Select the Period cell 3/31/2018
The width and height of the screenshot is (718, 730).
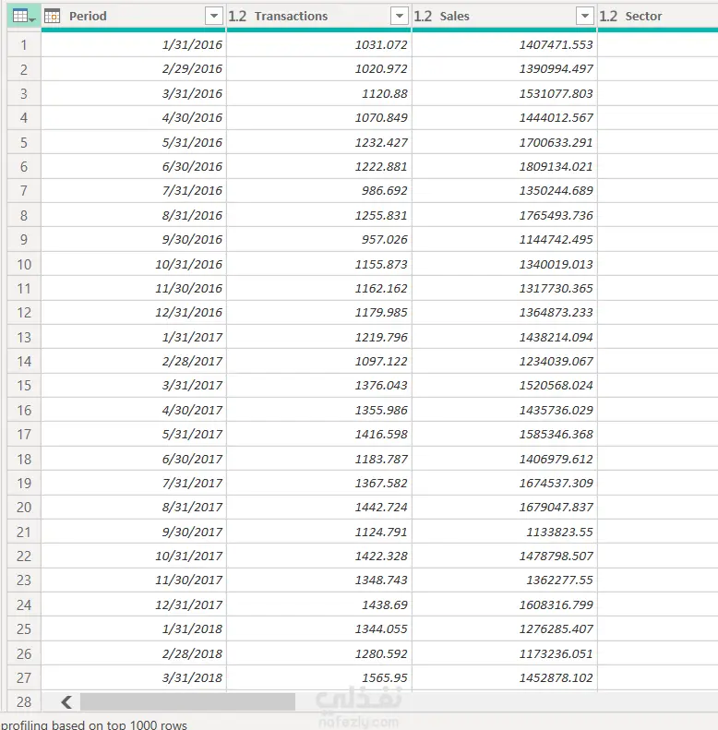click(134, 677)
